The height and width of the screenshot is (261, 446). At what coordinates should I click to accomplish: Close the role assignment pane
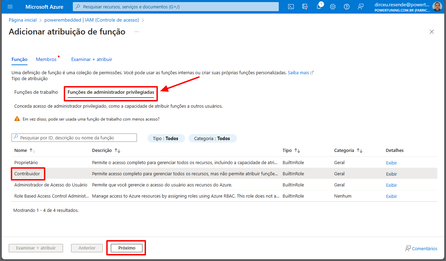point(432,32)
